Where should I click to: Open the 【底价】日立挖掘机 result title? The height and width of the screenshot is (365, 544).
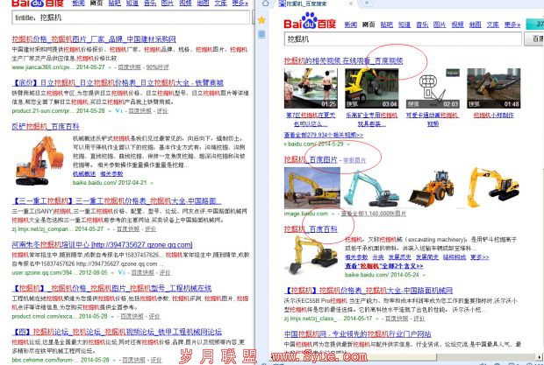click(x=118, y=82)
